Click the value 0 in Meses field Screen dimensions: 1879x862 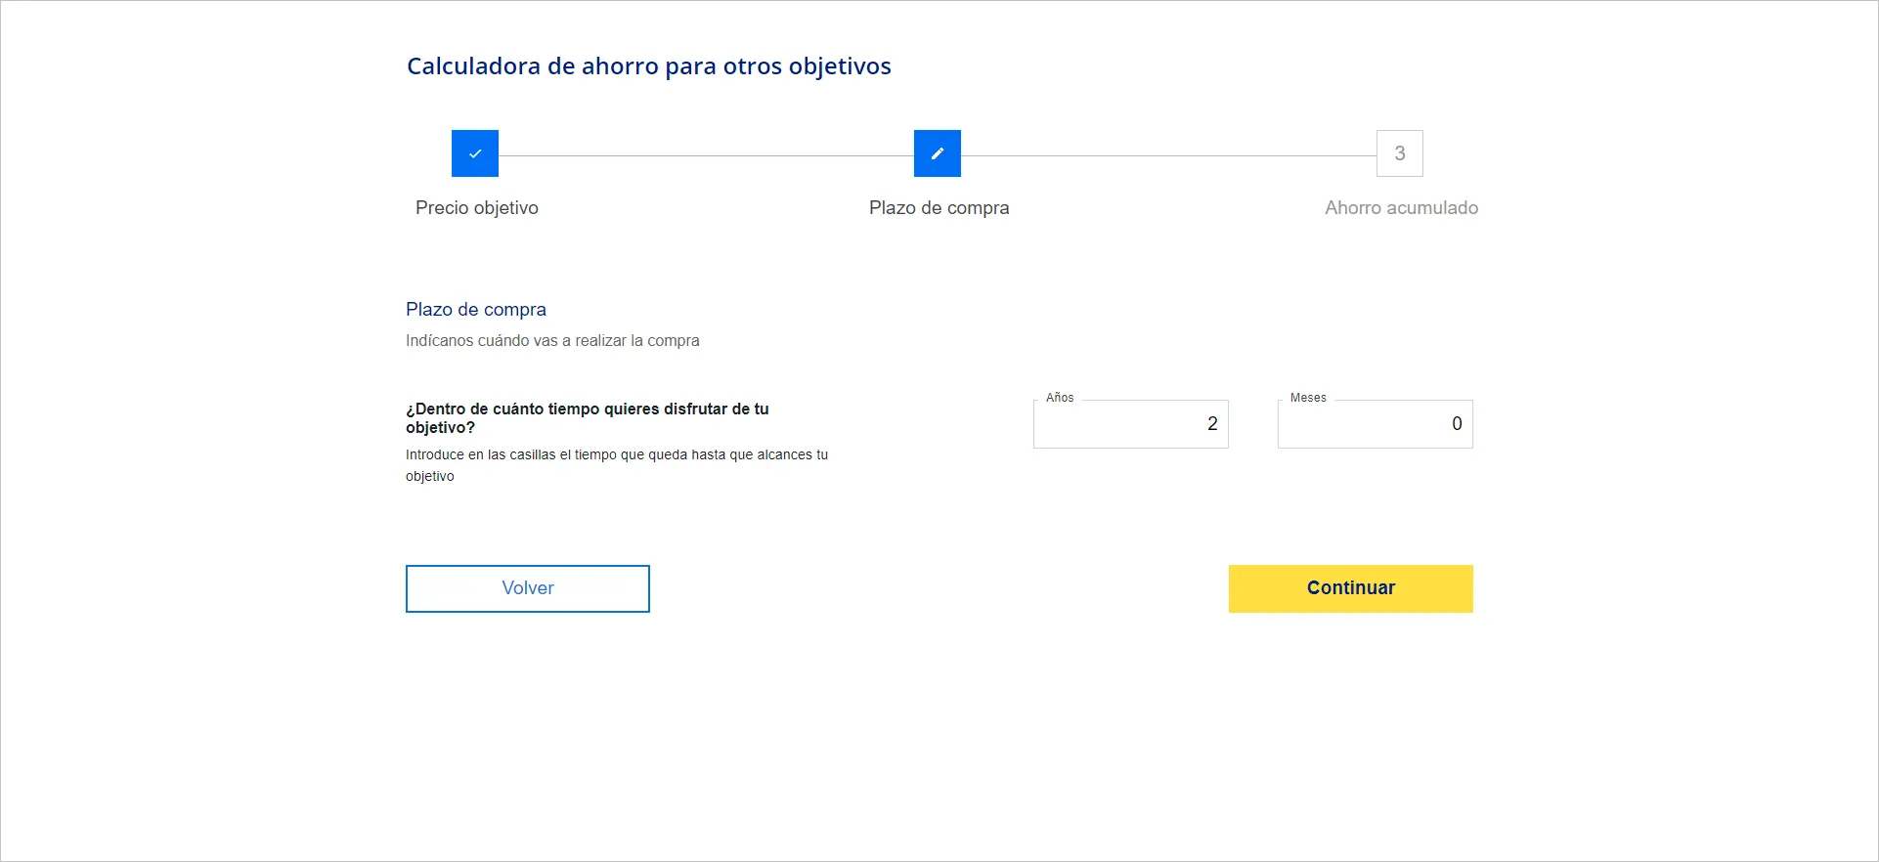(x=1457, y=424)
